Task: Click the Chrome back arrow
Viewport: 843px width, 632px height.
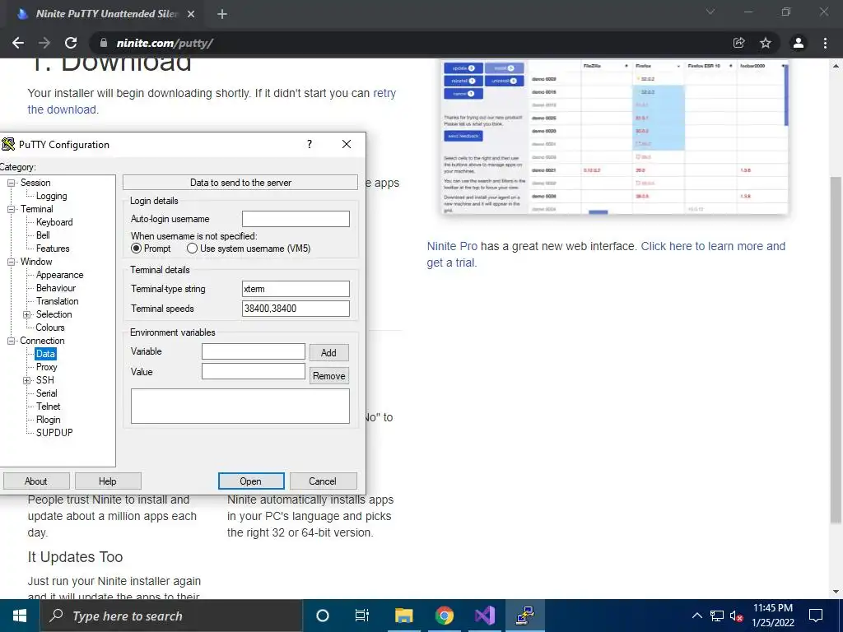Action: [18, 43]
